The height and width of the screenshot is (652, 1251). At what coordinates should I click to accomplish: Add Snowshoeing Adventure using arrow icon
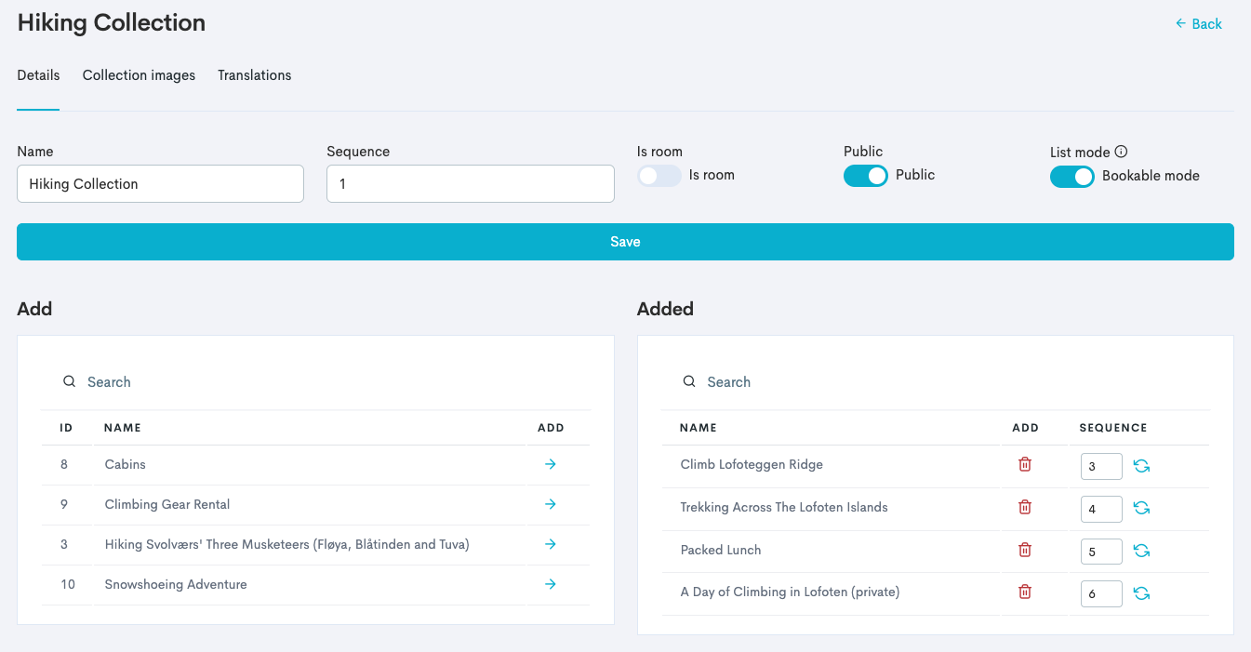tap(551, 584)
